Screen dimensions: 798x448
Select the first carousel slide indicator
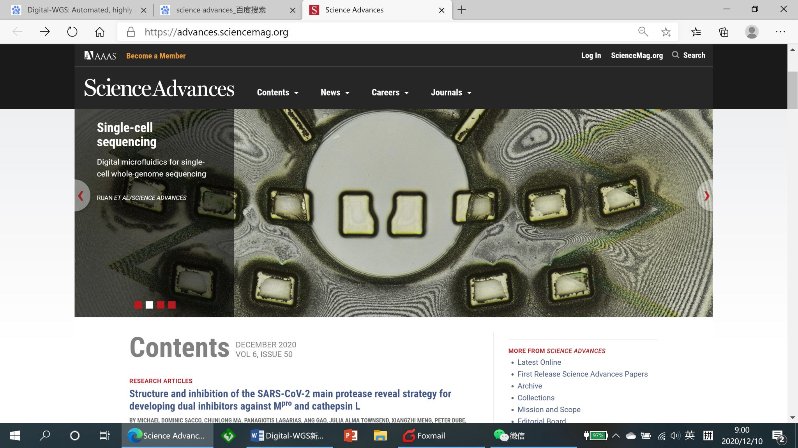(138, 305)
